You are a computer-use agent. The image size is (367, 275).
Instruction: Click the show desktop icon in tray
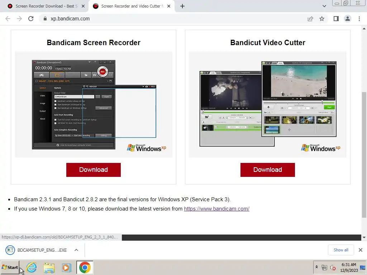[363, 267]
